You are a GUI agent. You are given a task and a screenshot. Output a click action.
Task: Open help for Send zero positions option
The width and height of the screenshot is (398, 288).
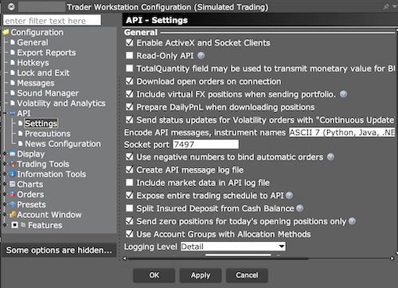pyautogui.click(x=352, y=221)
